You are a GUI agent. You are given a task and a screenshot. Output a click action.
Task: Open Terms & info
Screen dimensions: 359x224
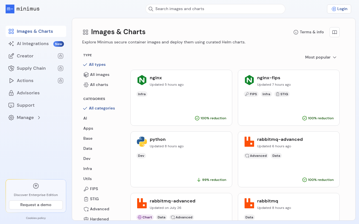309,32
